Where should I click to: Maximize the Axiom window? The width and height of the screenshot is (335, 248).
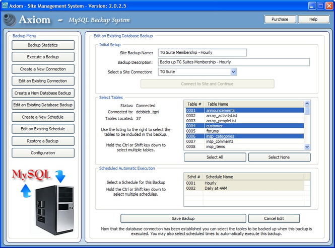tap(320, 6)
